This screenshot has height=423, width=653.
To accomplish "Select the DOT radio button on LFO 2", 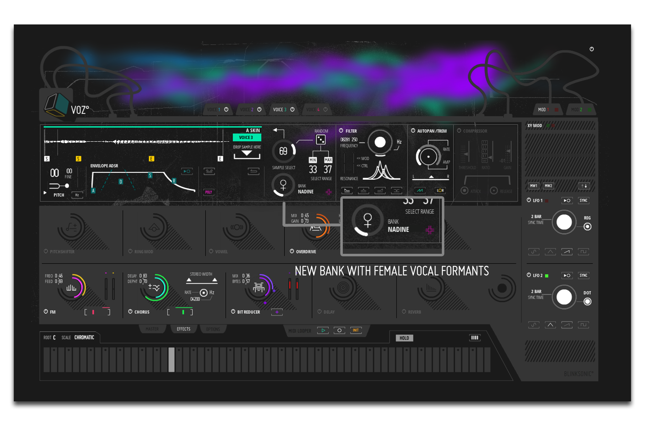I will click(x=588, y=301).
